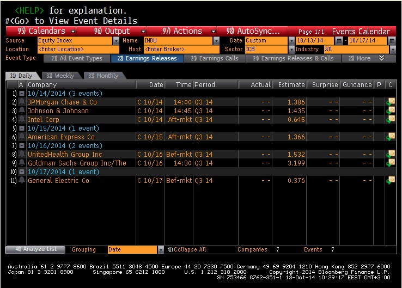Select Earnings Releases filter
Viewport: 402px width, 288px height.
147,58
